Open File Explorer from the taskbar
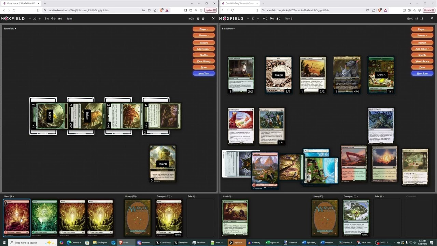Image resolution: width=437 pixels, height=246 pixels. pos(101,243)
